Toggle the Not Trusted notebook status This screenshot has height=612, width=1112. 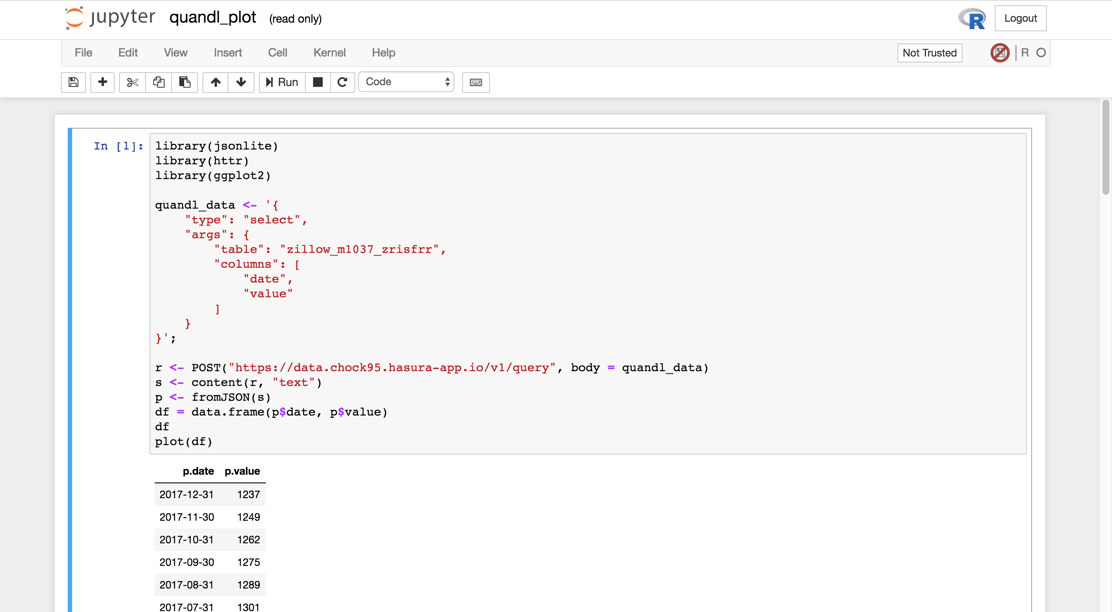930,53
